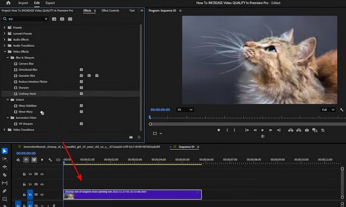
Task: Expand the Lumetri Presets folder
Action: point(4,34)
